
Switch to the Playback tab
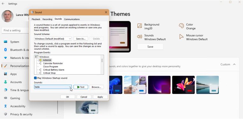[36, 19]
